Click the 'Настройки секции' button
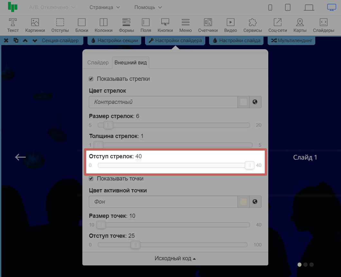The height and width of the screenshot is (277, 341). [x=115, y=41]
